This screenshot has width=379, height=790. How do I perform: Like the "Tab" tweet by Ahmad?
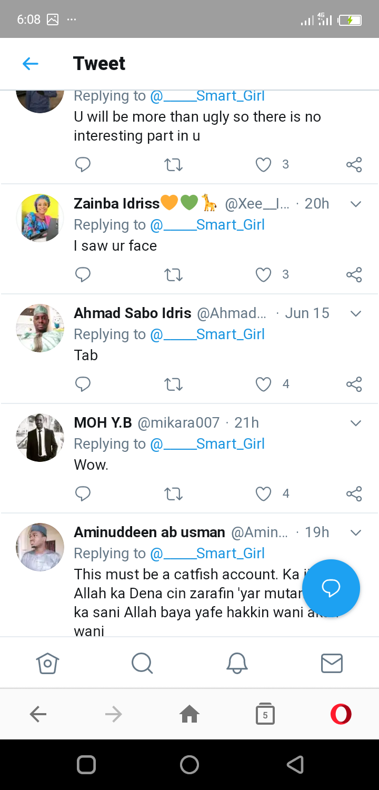pyautogui.click(x=263, y=384)
